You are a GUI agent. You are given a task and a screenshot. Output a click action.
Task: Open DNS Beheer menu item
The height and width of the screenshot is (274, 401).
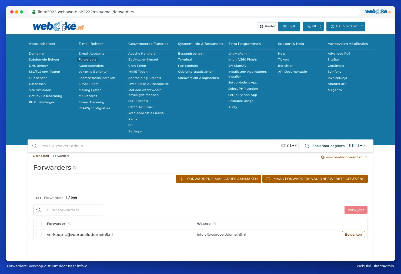(x=38, y=66)
